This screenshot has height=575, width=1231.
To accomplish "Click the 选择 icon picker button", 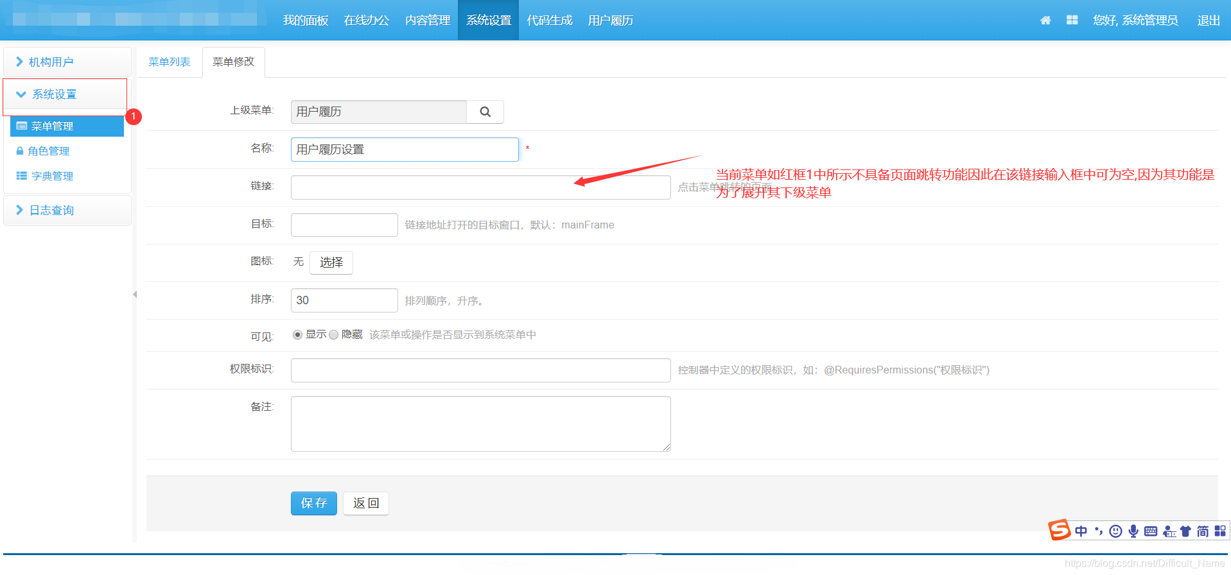I will point(331,262).
